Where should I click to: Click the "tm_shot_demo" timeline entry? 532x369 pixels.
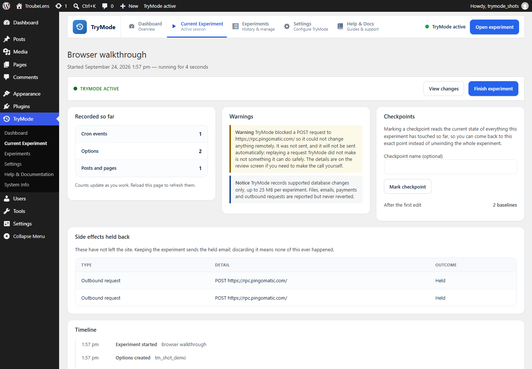[x=170, y=358]
